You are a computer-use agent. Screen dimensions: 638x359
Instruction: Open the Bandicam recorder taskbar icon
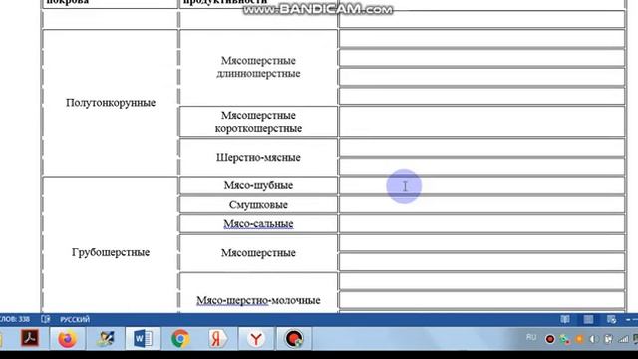tap(294, 339)
